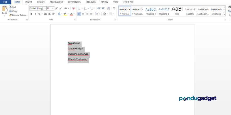Image resolution: width=231 pixels, height=115 pixels.
Task: Apply the Heading 2 style
Action: pyautogui.click(x=164, y=11)
